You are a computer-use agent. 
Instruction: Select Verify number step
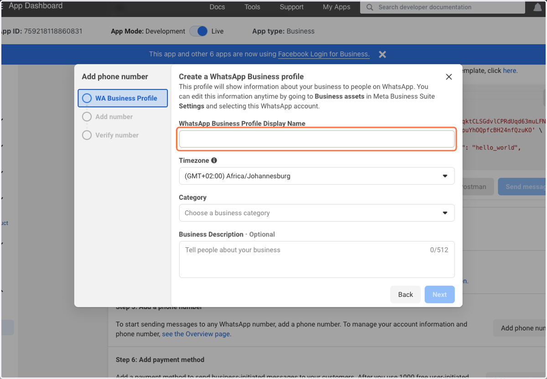click(110, 135)
